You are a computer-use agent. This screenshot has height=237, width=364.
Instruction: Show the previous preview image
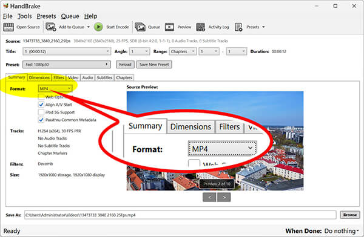point(209,197)
